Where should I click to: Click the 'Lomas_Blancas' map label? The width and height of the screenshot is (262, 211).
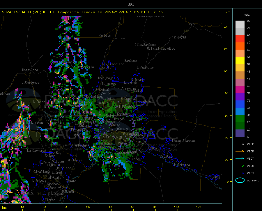tap(183, 141)
